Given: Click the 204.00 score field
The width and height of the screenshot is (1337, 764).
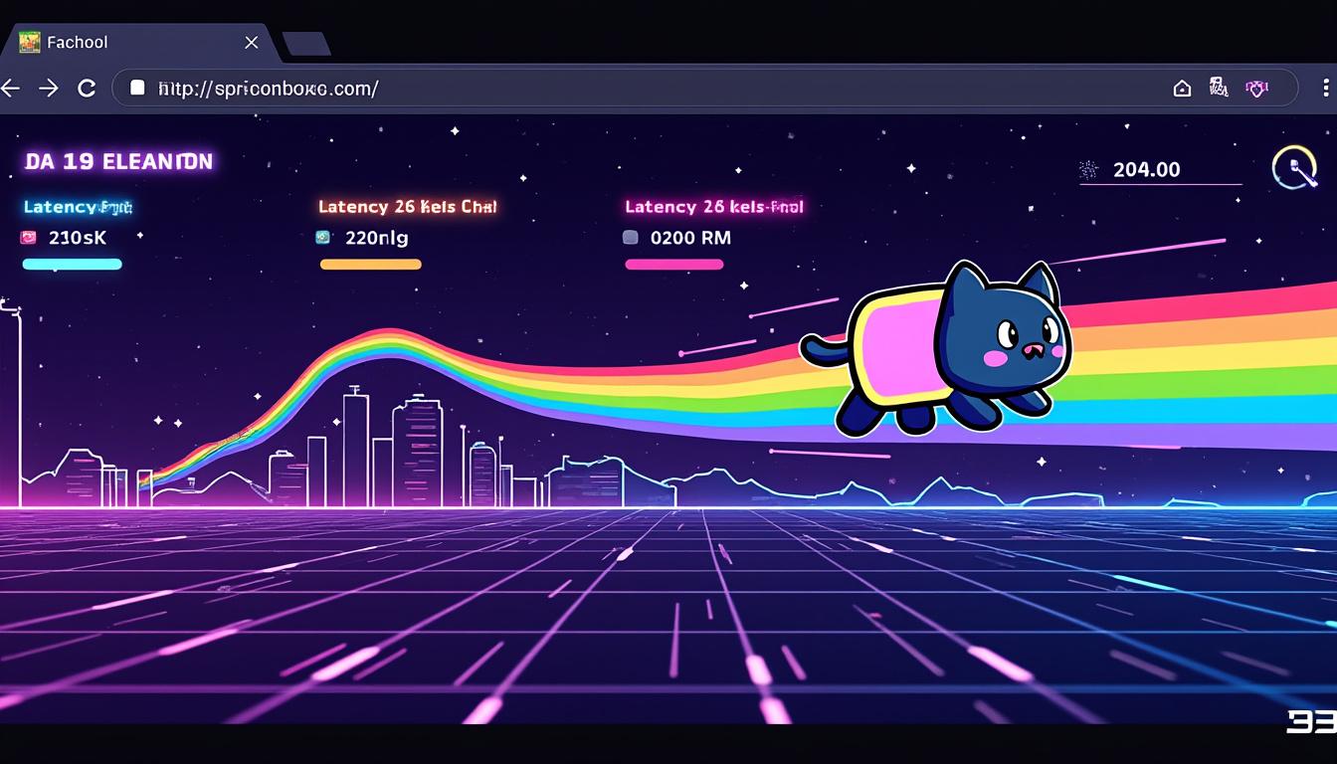Looking at the screenshot, I should pyautogui.click(x=1161, y=170).
